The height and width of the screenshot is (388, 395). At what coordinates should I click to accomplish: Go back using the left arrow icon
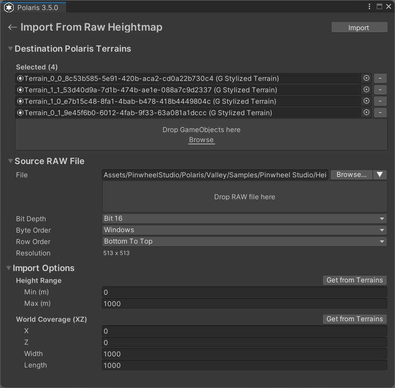point(12,27)
